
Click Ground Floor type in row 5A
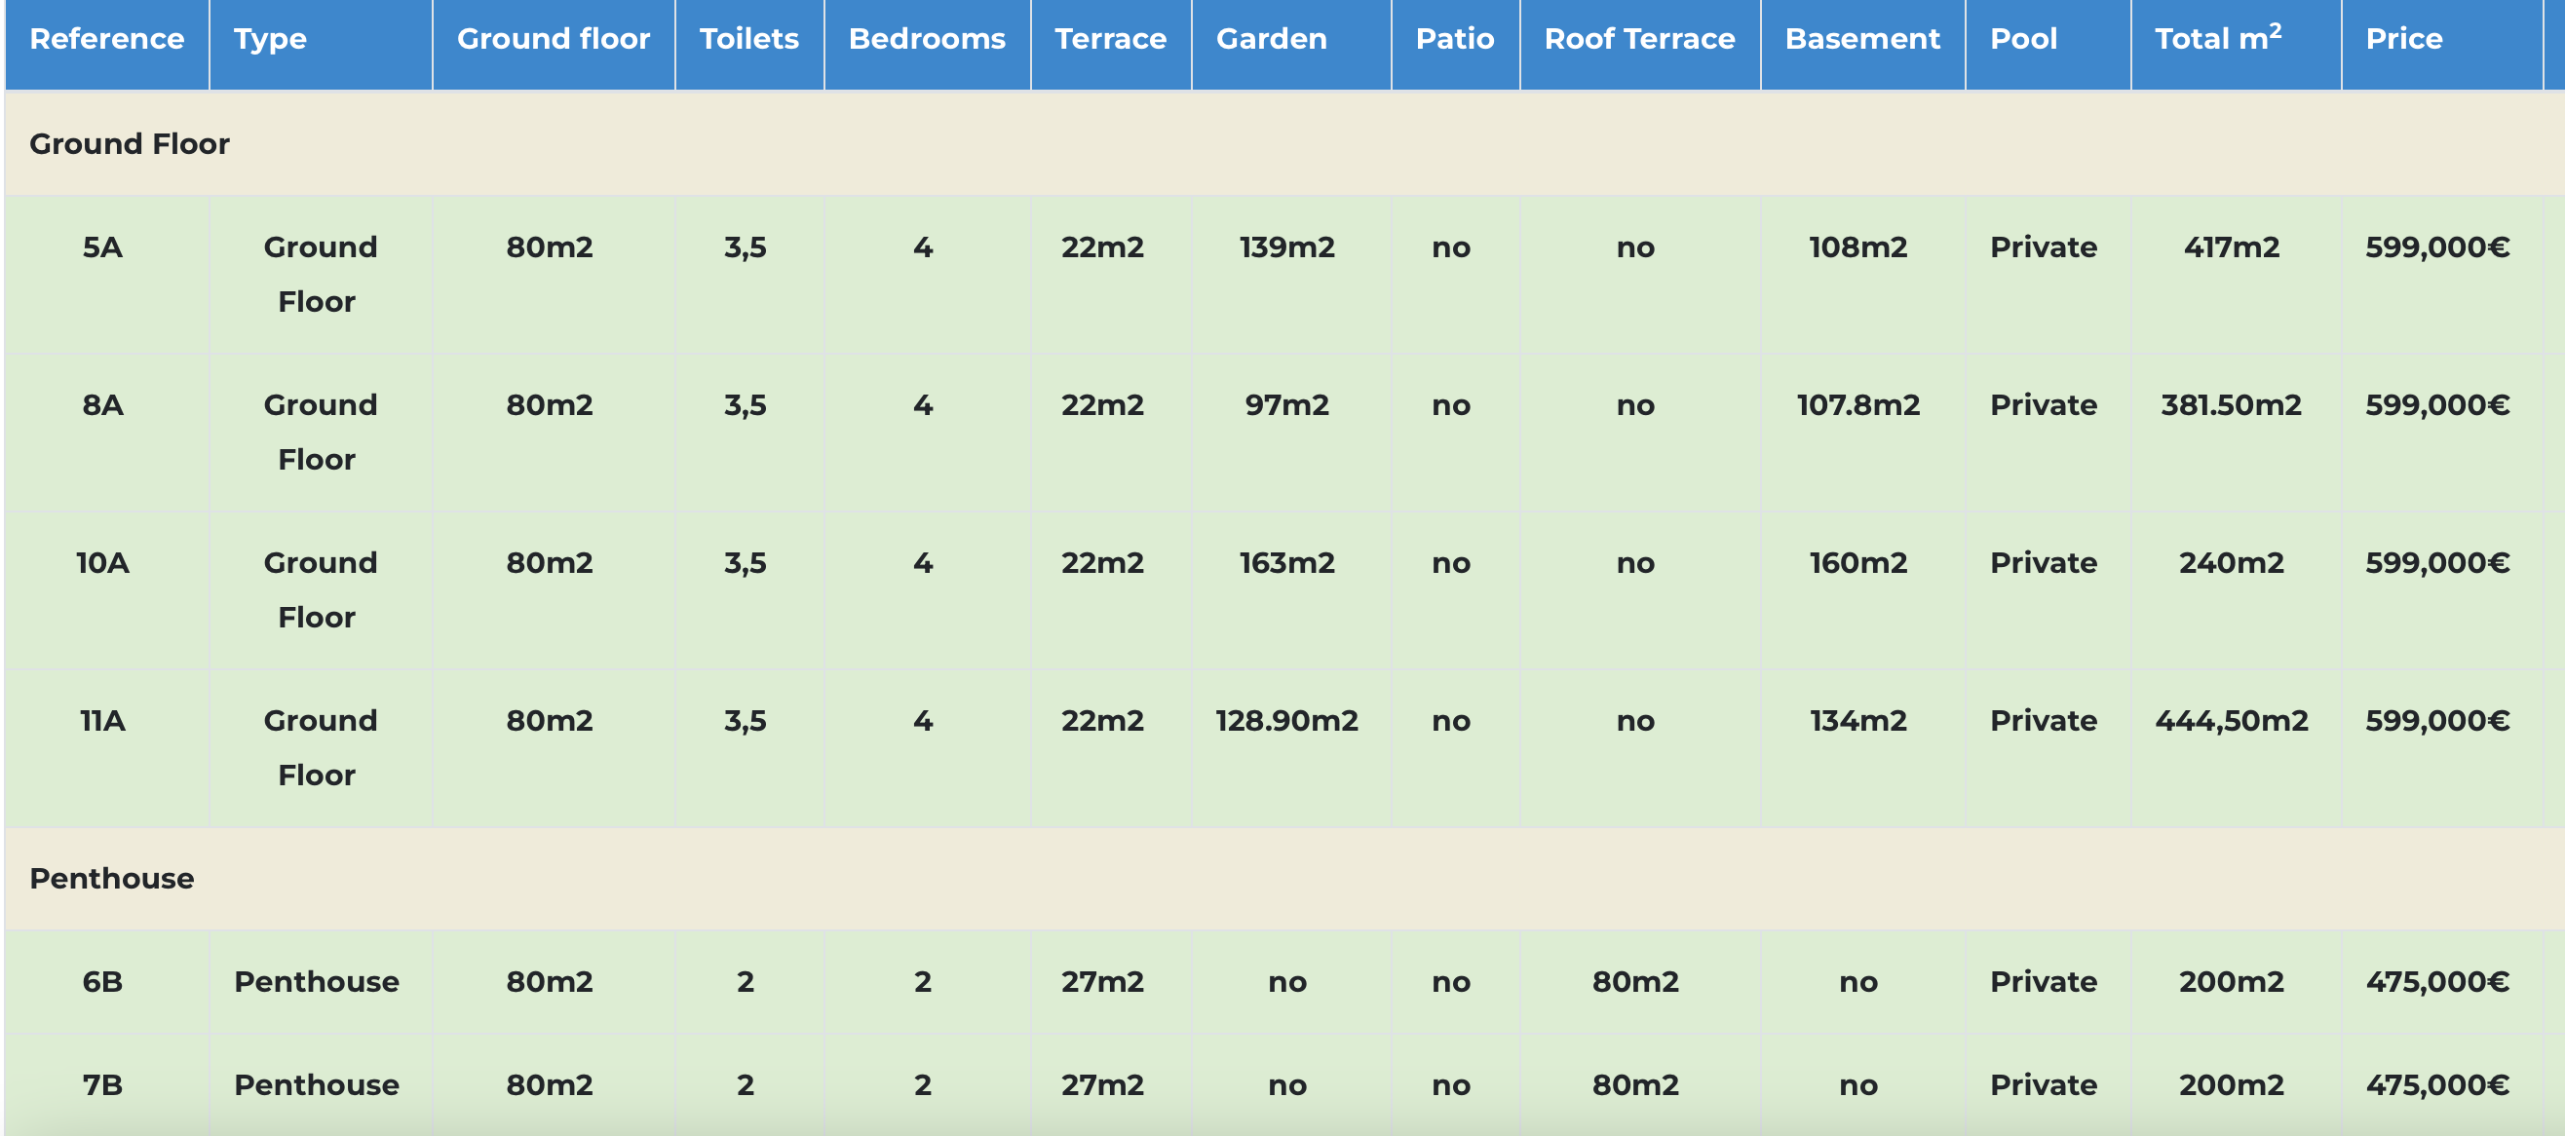coord(320,274)
